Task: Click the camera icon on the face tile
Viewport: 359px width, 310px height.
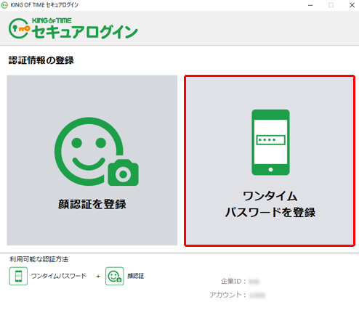Action: click(x=123, y=173)
